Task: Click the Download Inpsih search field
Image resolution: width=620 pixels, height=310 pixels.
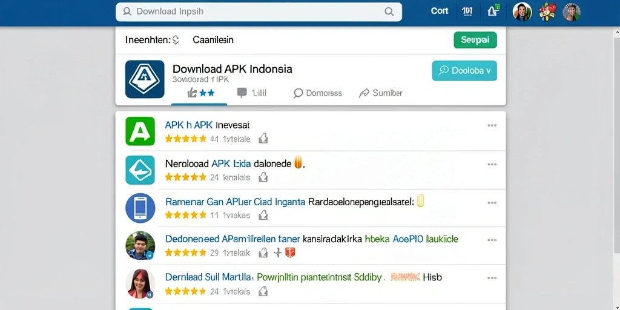Action: pos(259,12)
